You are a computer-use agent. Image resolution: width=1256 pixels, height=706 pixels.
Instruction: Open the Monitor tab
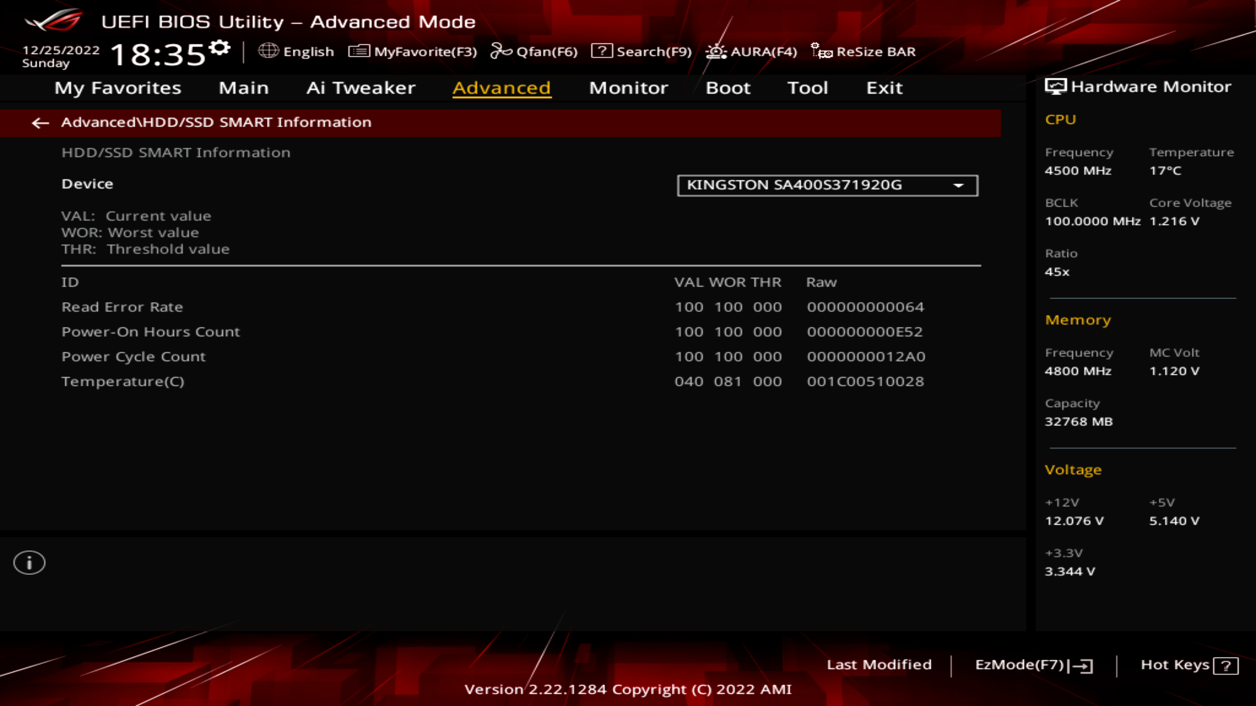[628, 88]
